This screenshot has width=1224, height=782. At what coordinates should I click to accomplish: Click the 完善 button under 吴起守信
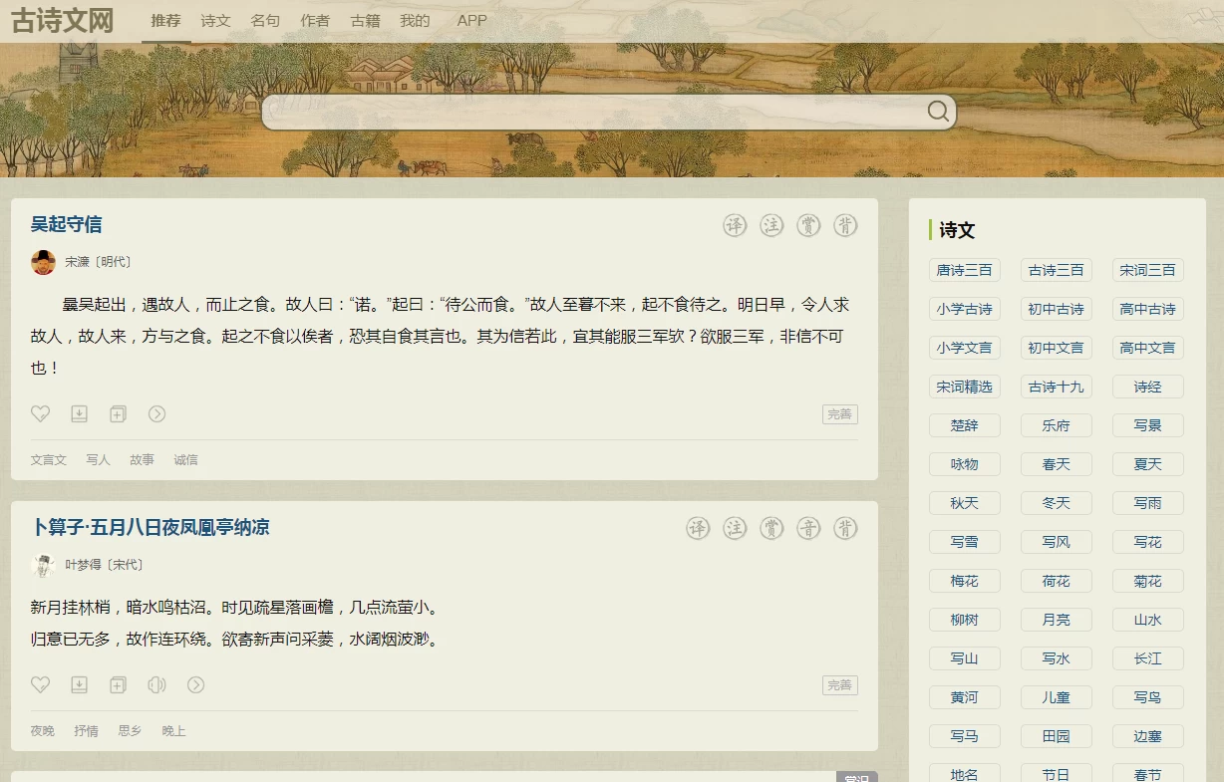(x=839, y=413)
